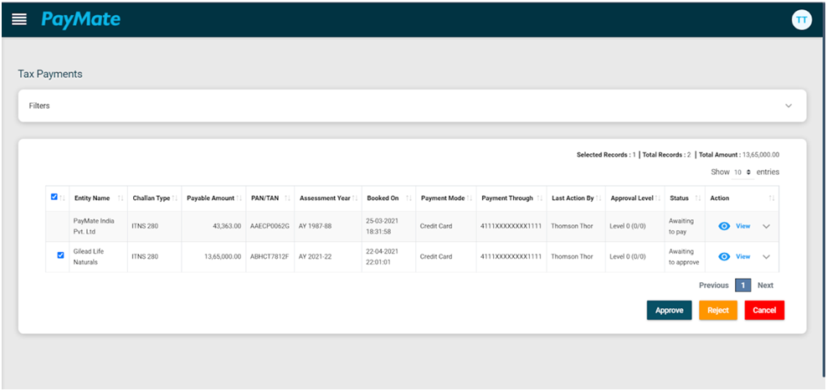Toggle the select-all header checkbox
The image size is (827, 391).
tap(54, 197)
